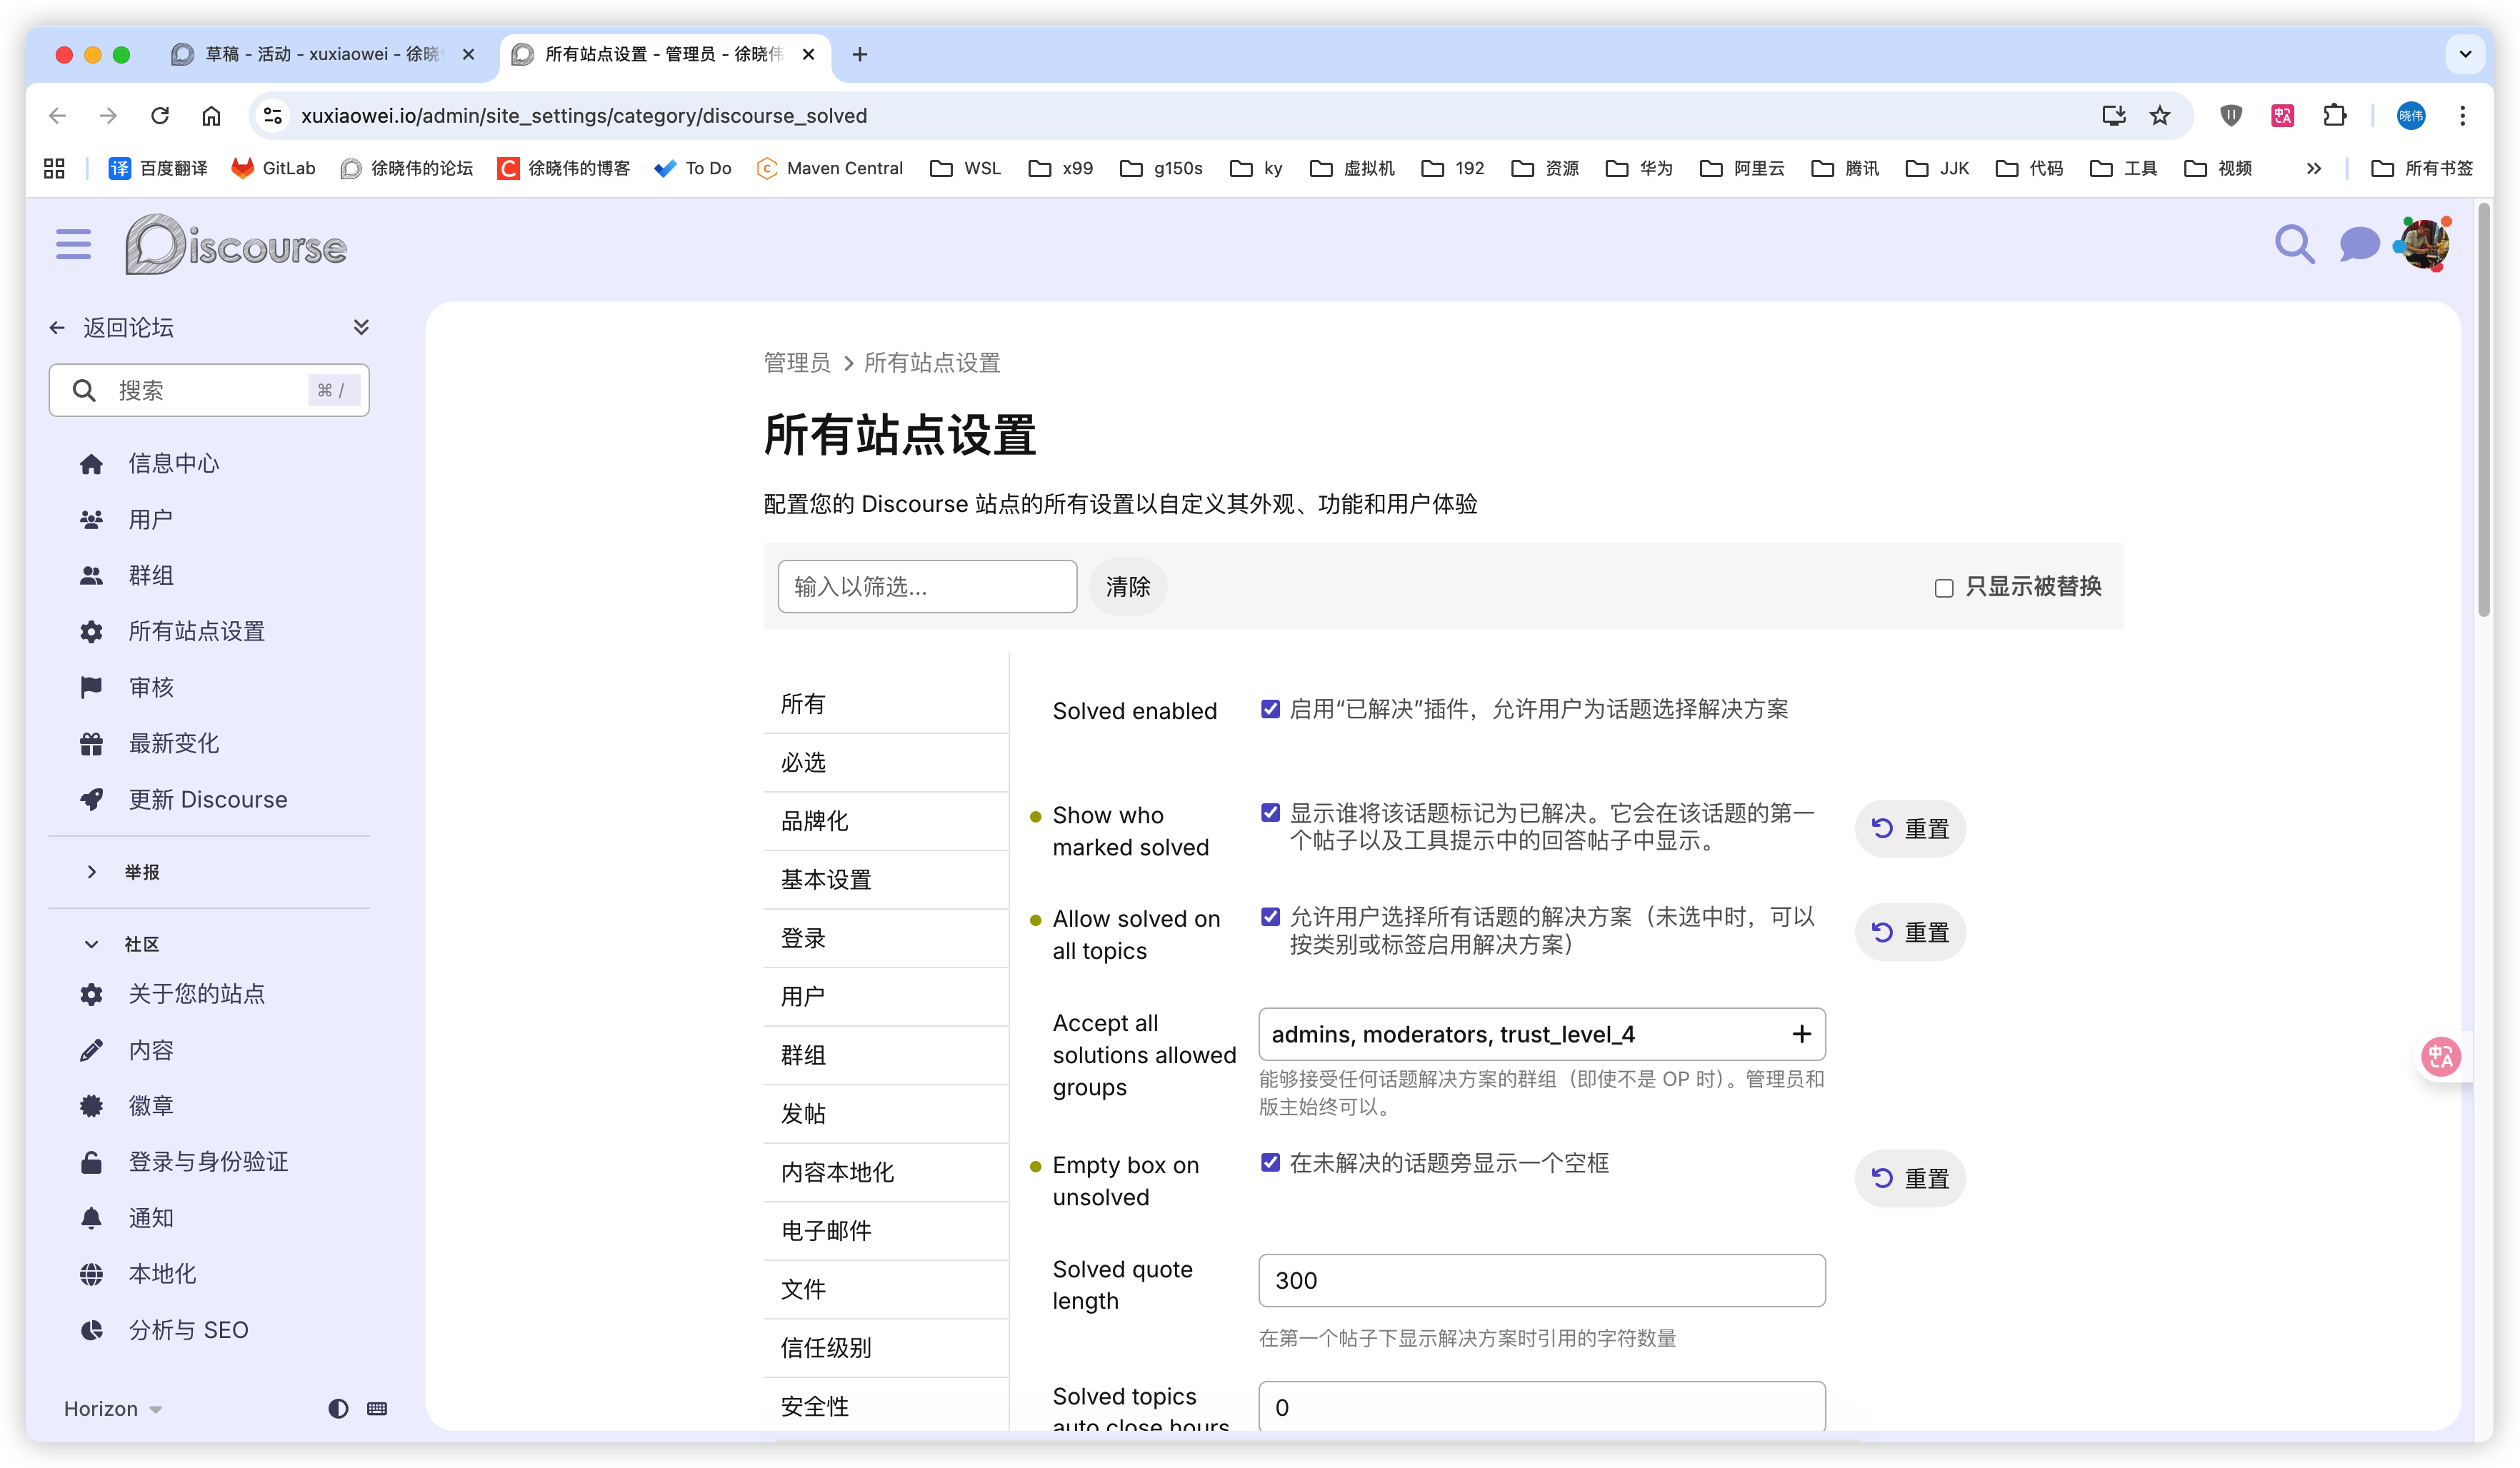Click 重置 for Empty box on unsolved
Viewport: 2520px width, 1468px height.
point(1909,1180)
